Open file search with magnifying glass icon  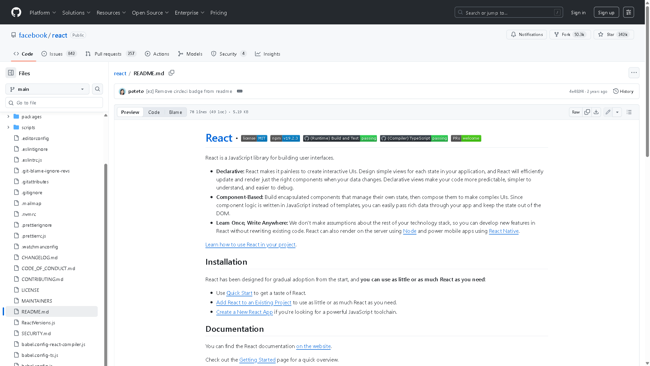[97, 89]
